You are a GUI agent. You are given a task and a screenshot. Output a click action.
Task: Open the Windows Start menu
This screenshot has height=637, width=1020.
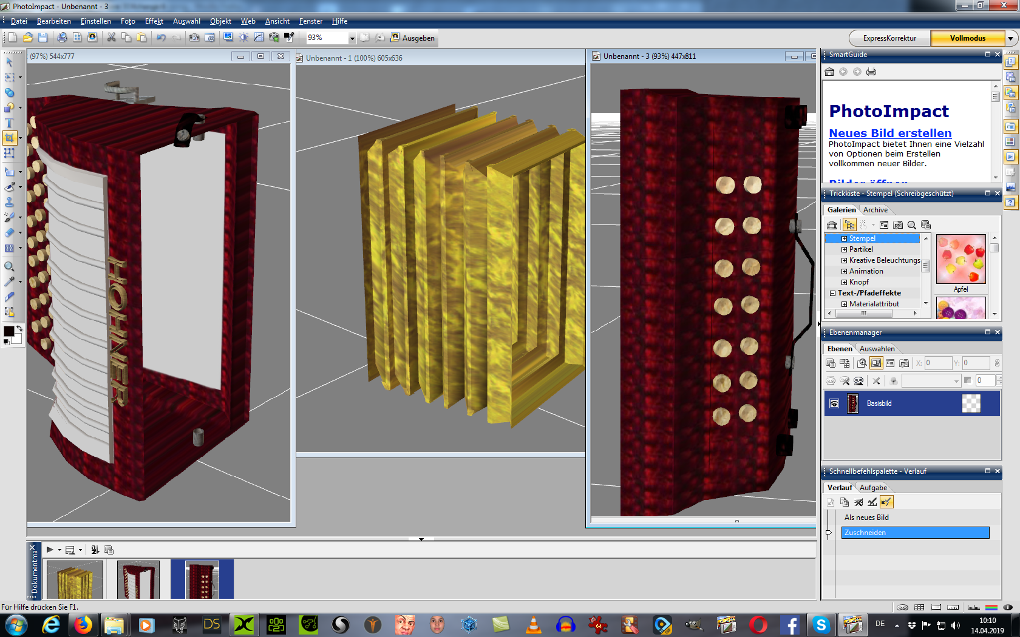pyautogui.click(x=16, y=625)
